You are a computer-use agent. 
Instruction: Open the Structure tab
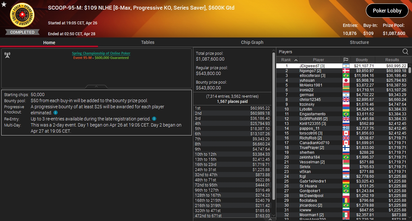click(x=359, y=42)
